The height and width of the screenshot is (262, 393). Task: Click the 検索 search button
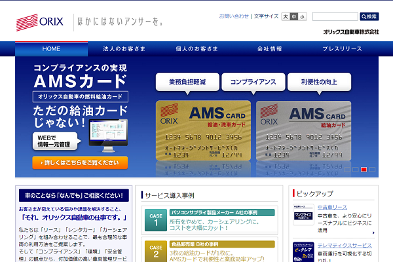tap(369, 16)
